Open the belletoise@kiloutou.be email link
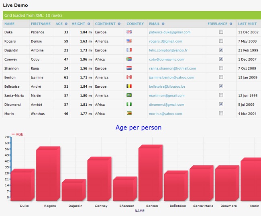 tap(167, 86)
